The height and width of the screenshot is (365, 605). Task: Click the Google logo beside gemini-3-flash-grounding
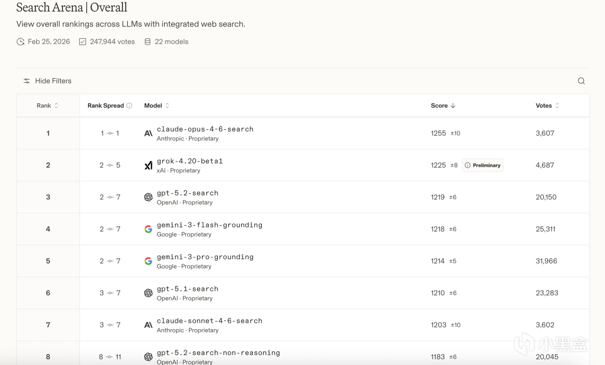[148, 229]
